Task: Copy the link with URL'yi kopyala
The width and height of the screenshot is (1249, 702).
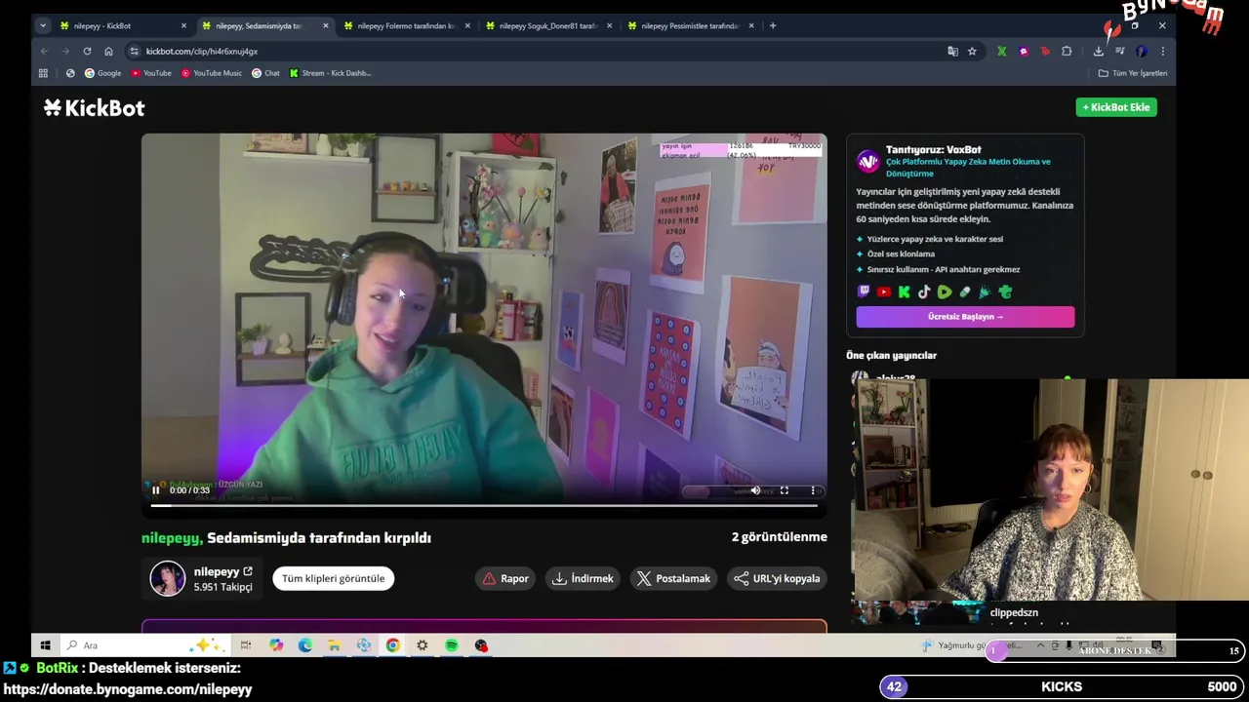Action: (x=777, y=578)
